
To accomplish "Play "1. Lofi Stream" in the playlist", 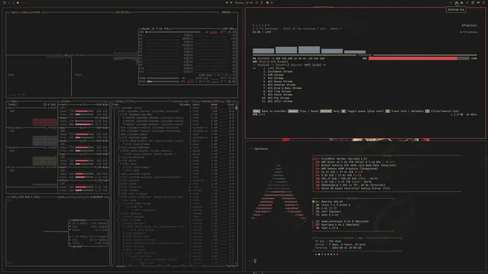I will (x=274, y=68).
